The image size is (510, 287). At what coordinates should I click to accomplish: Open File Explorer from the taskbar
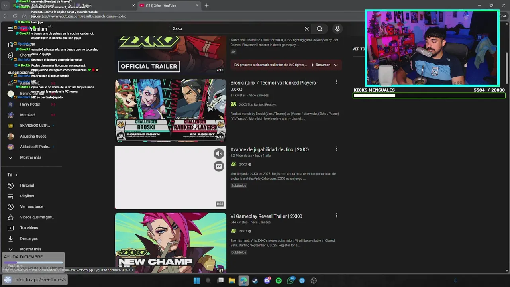(231, 281)
